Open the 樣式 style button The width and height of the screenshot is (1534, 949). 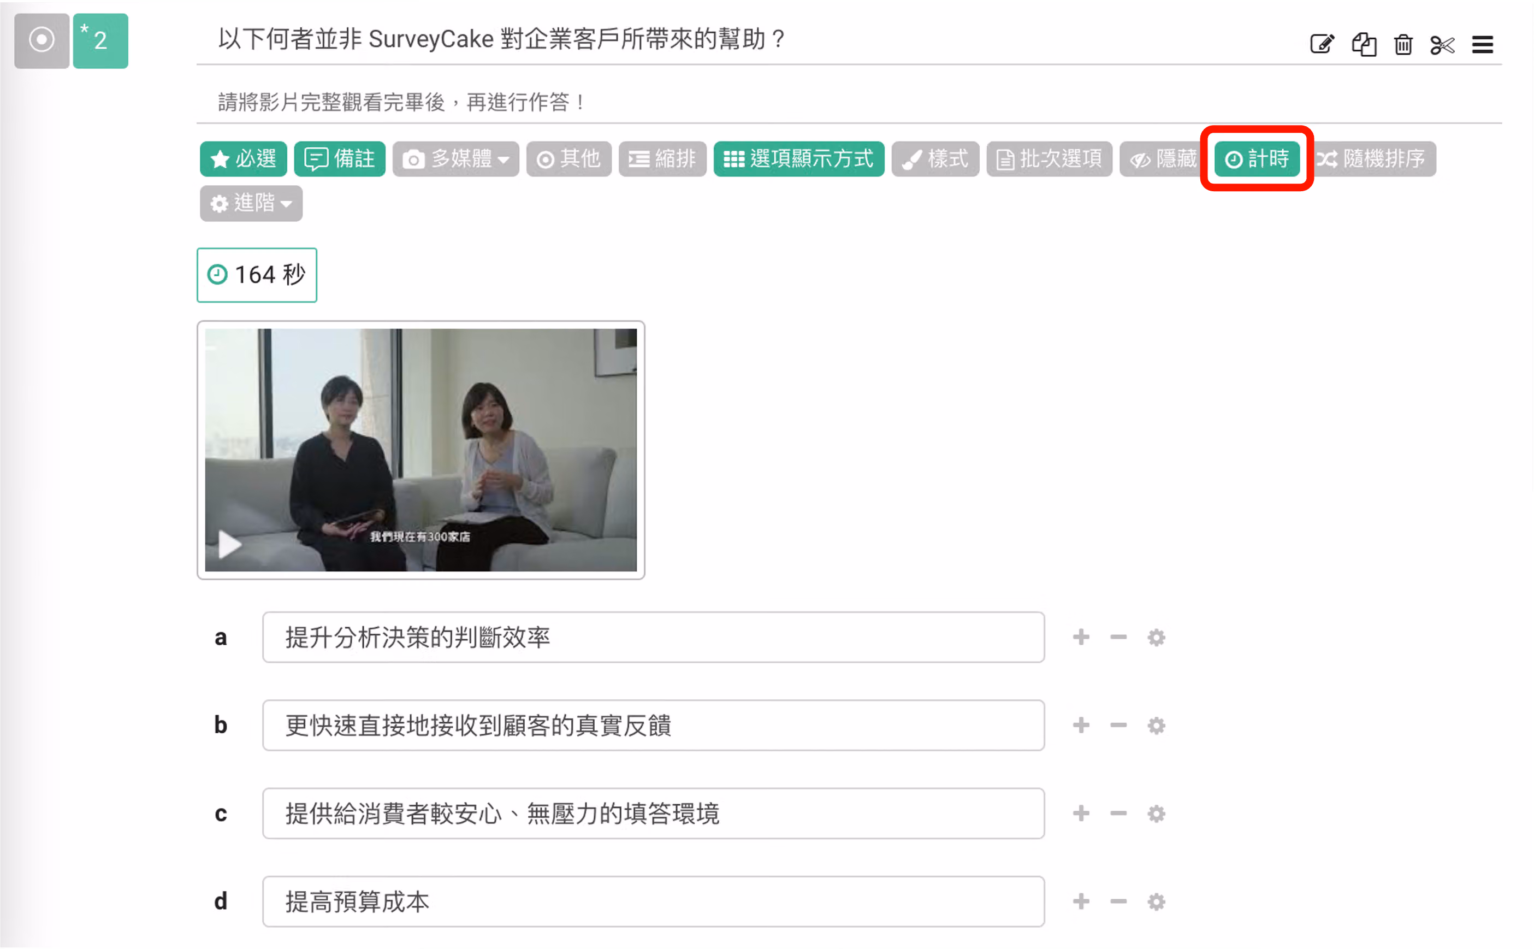(x=935, y=159)
